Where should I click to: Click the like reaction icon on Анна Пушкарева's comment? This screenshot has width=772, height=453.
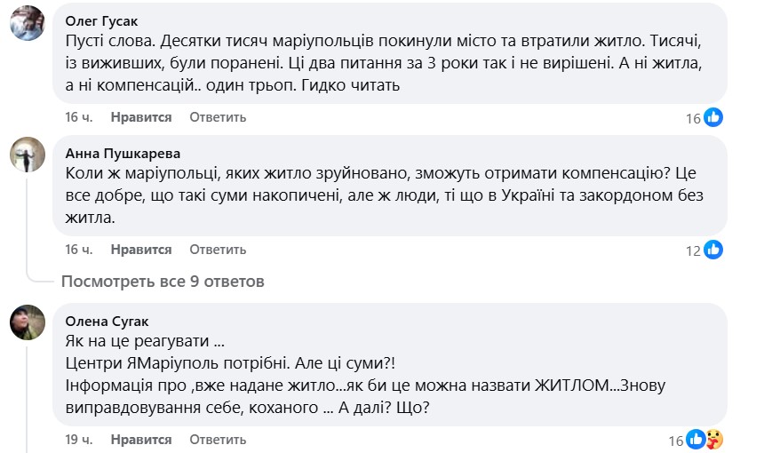(x=713, y=250)
